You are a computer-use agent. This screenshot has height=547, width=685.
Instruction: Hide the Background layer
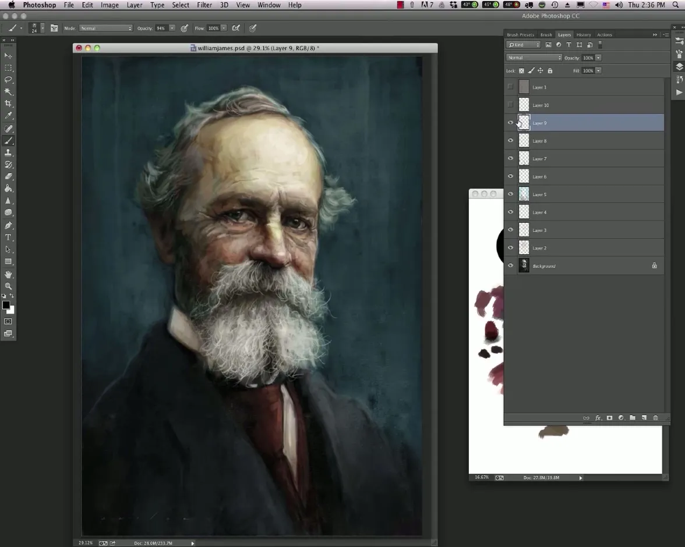511,266
